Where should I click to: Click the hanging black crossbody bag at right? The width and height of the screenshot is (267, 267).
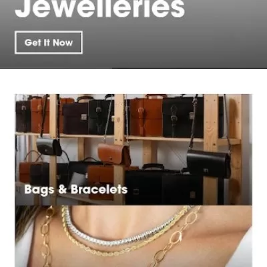[208, 163]
